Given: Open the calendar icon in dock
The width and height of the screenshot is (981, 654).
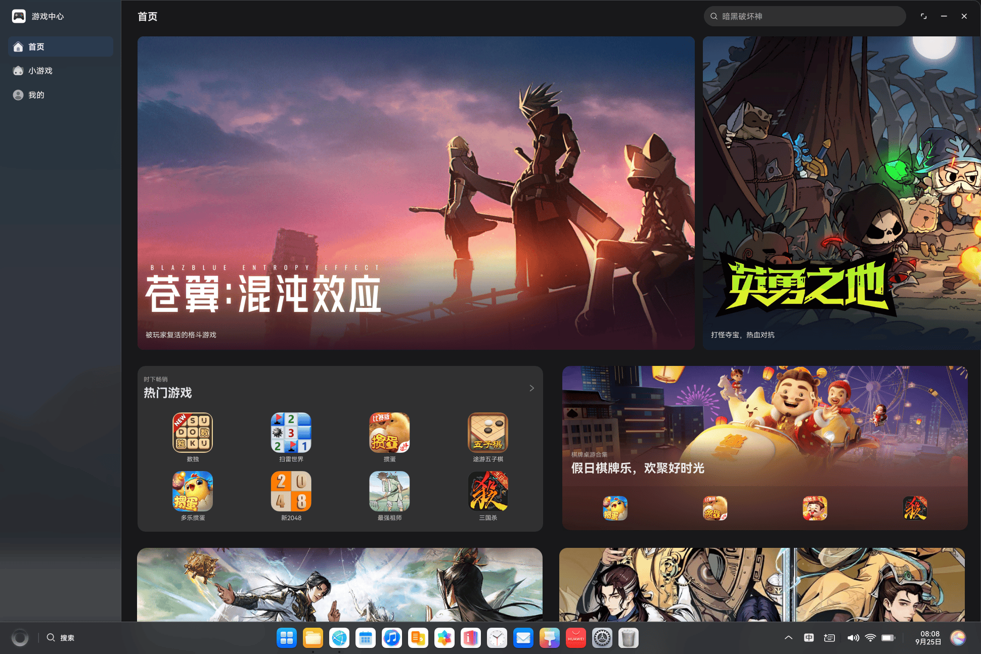Looking at the screenshot, I should pyautogui.click(x=366, y=638).
